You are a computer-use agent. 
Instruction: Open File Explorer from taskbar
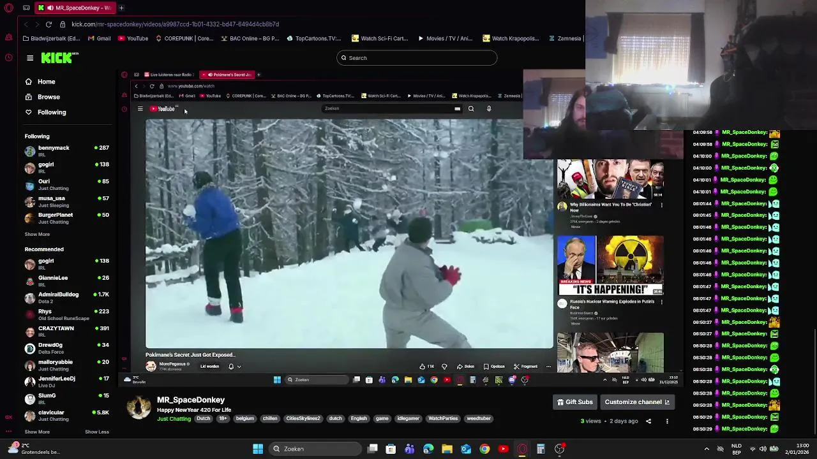click(447, 449)
